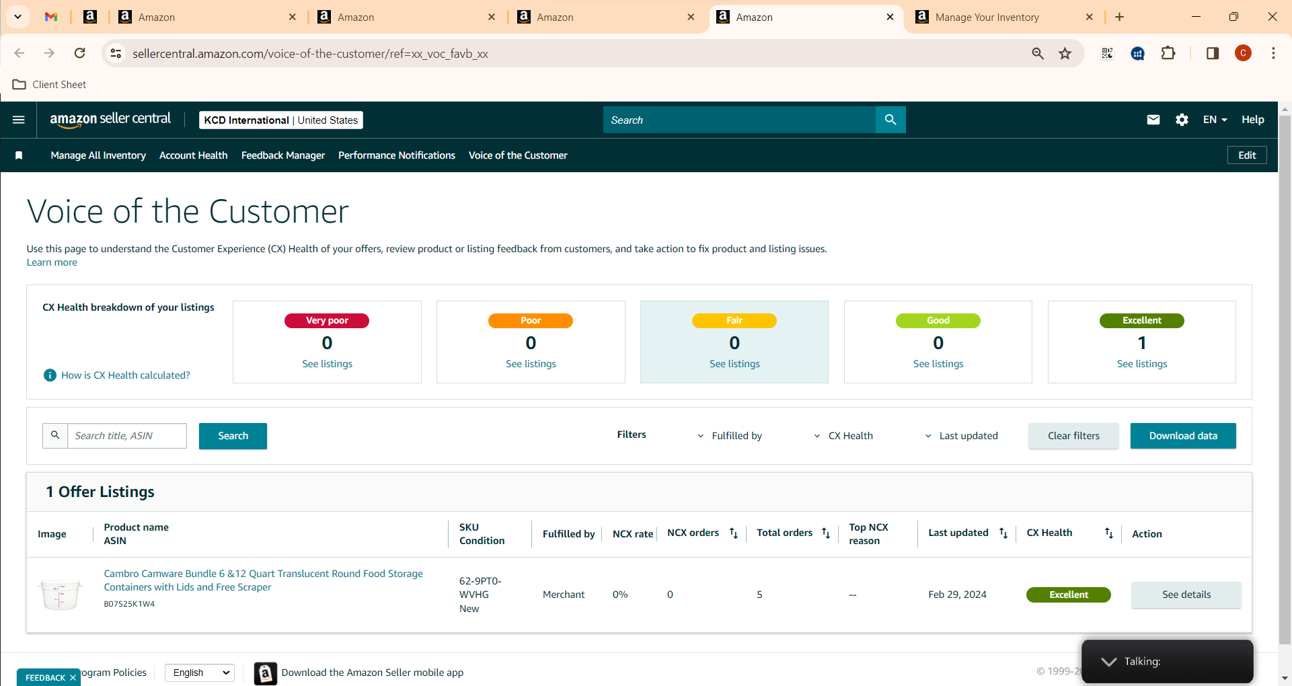Viewport: 1292px width, 686px height.
Task: Open Feedback Manager menu item
Action: point(283,155)
